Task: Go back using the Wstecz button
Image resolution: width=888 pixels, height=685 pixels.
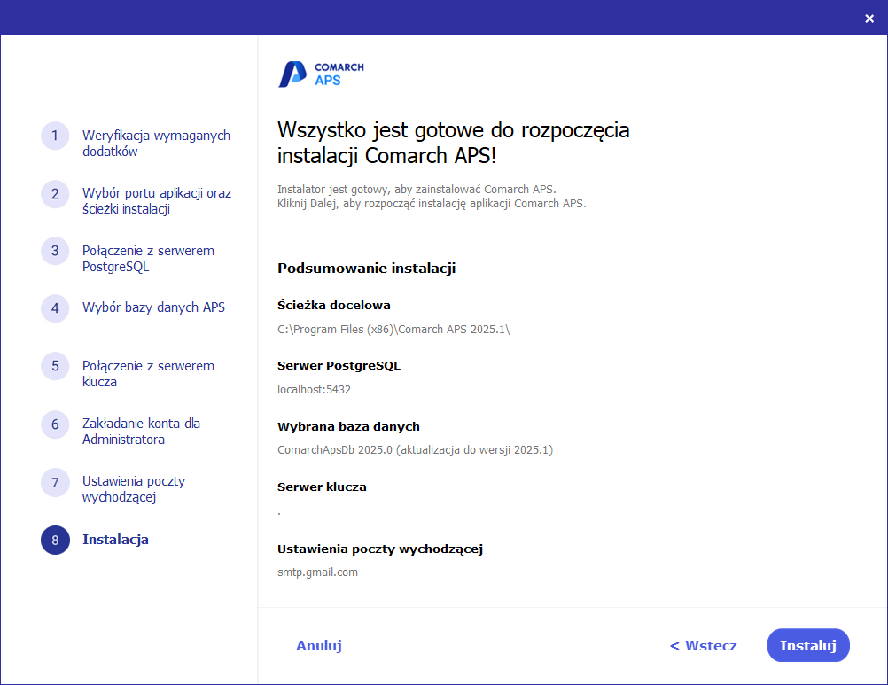Action: pyautogui.click(x=702, y=645)
